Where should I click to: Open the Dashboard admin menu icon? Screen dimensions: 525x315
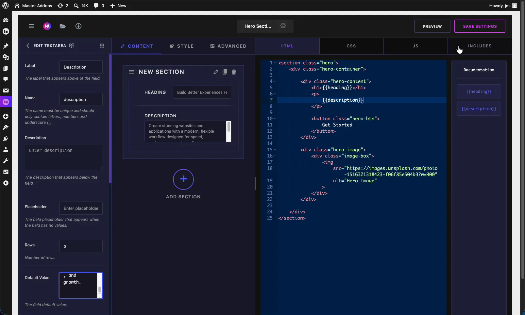(x=6, y=20)
